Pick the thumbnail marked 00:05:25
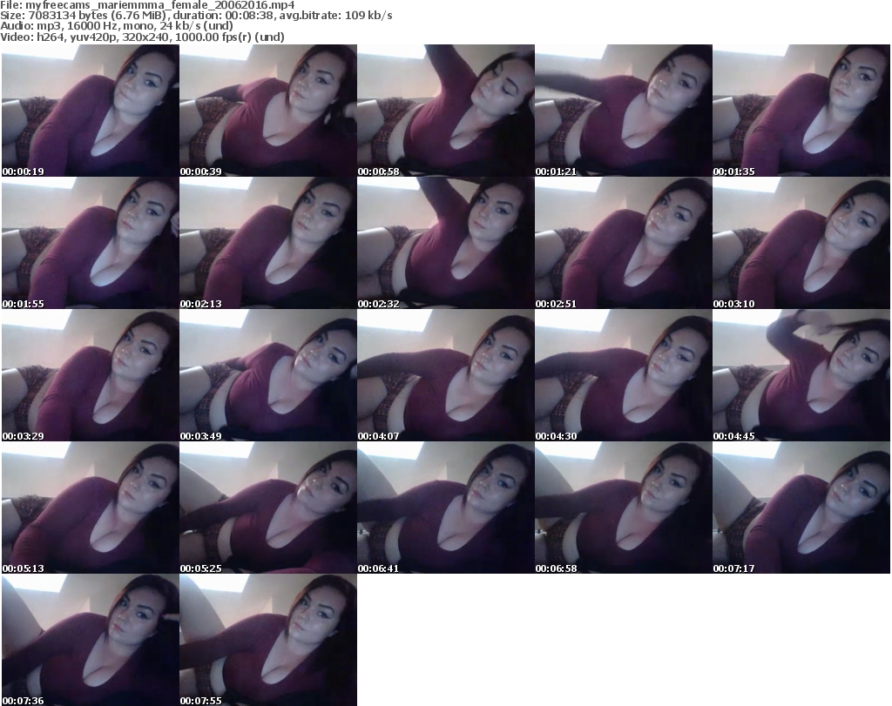 pyautogui.click(x=268, y=508)
